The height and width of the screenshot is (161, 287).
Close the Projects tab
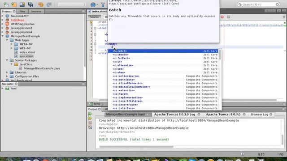(x=14, y=11)
